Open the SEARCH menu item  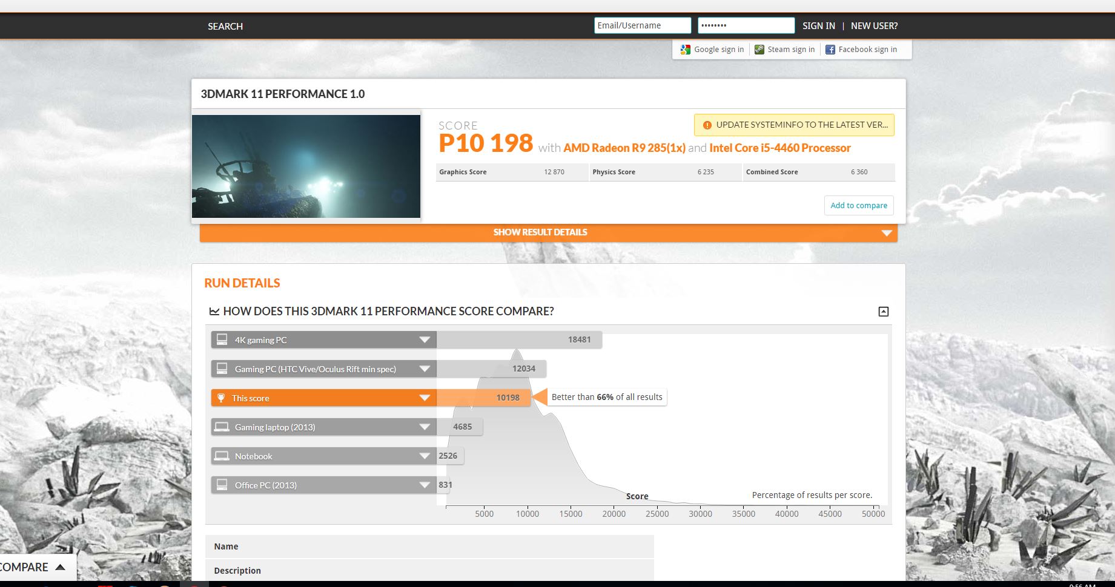coord(225,27)
